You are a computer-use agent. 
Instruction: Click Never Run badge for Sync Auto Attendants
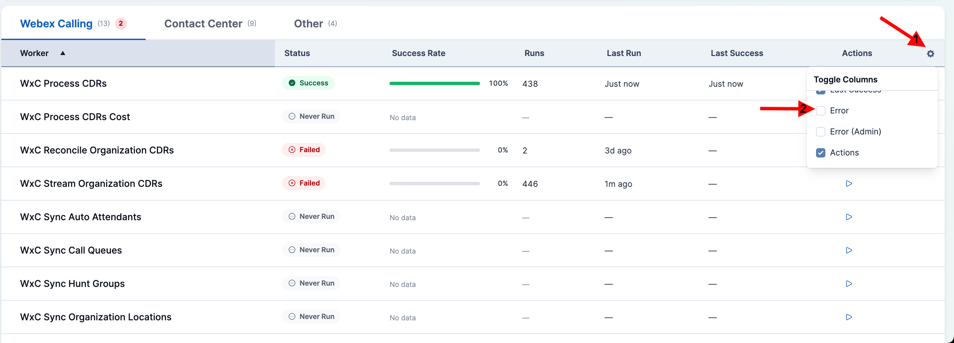(311, 217)
